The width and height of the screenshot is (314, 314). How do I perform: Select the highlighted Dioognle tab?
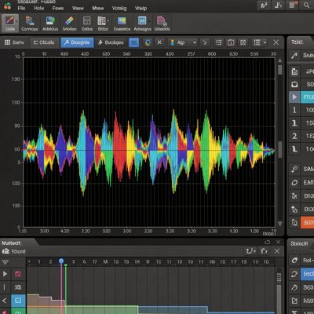coord(77,42)
